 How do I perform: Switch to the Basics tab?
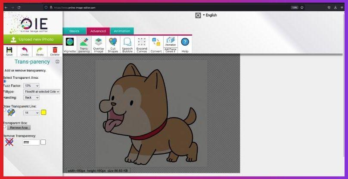75,31
